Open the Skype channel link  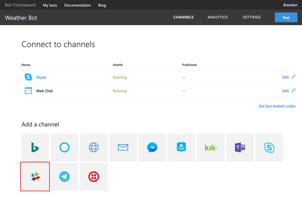tap(41, 77)
